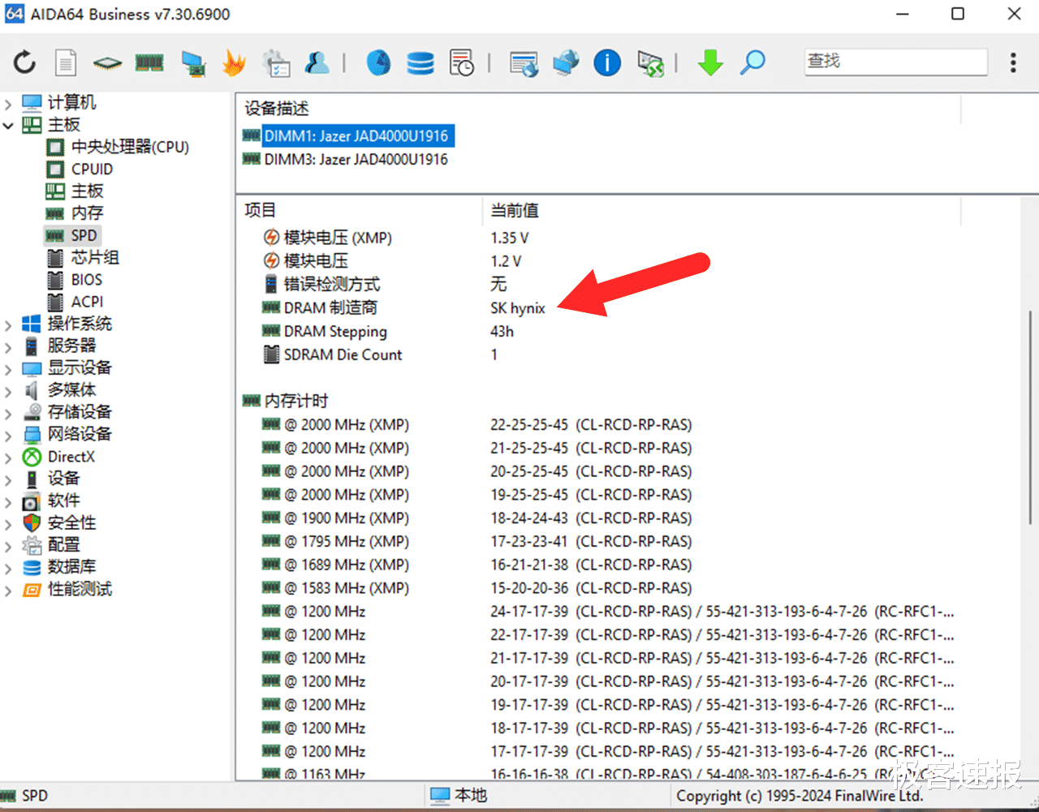Click the blue globe toolbar icon
The height and width of the screenshot is (812, 1039).
pyautogui.click(x=378, y=62)
